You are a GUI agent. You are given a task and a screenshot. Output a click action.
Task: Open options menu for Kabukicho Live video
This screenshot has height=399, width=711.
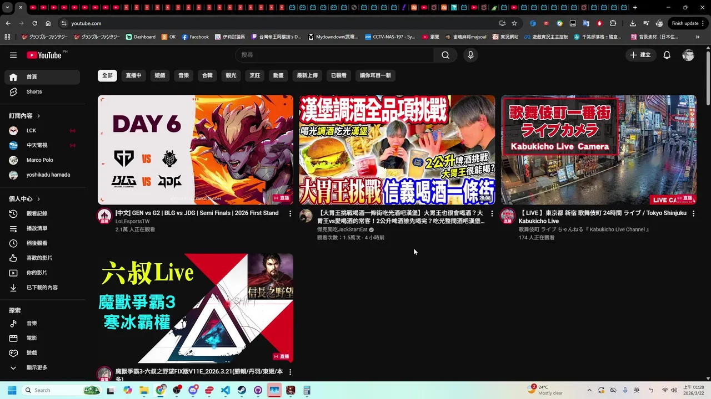pyautogui.click(x=693, y=213)
